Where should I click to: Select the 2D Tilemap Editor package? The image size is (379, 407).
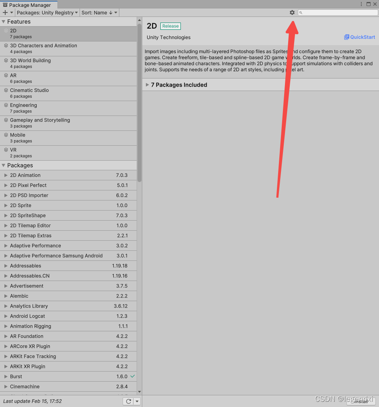tap(68, 225)
